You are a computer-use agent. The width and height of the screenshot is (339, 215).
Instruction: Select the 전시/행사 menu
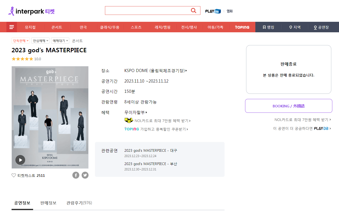pyautogui.click(x=189, y=27)
